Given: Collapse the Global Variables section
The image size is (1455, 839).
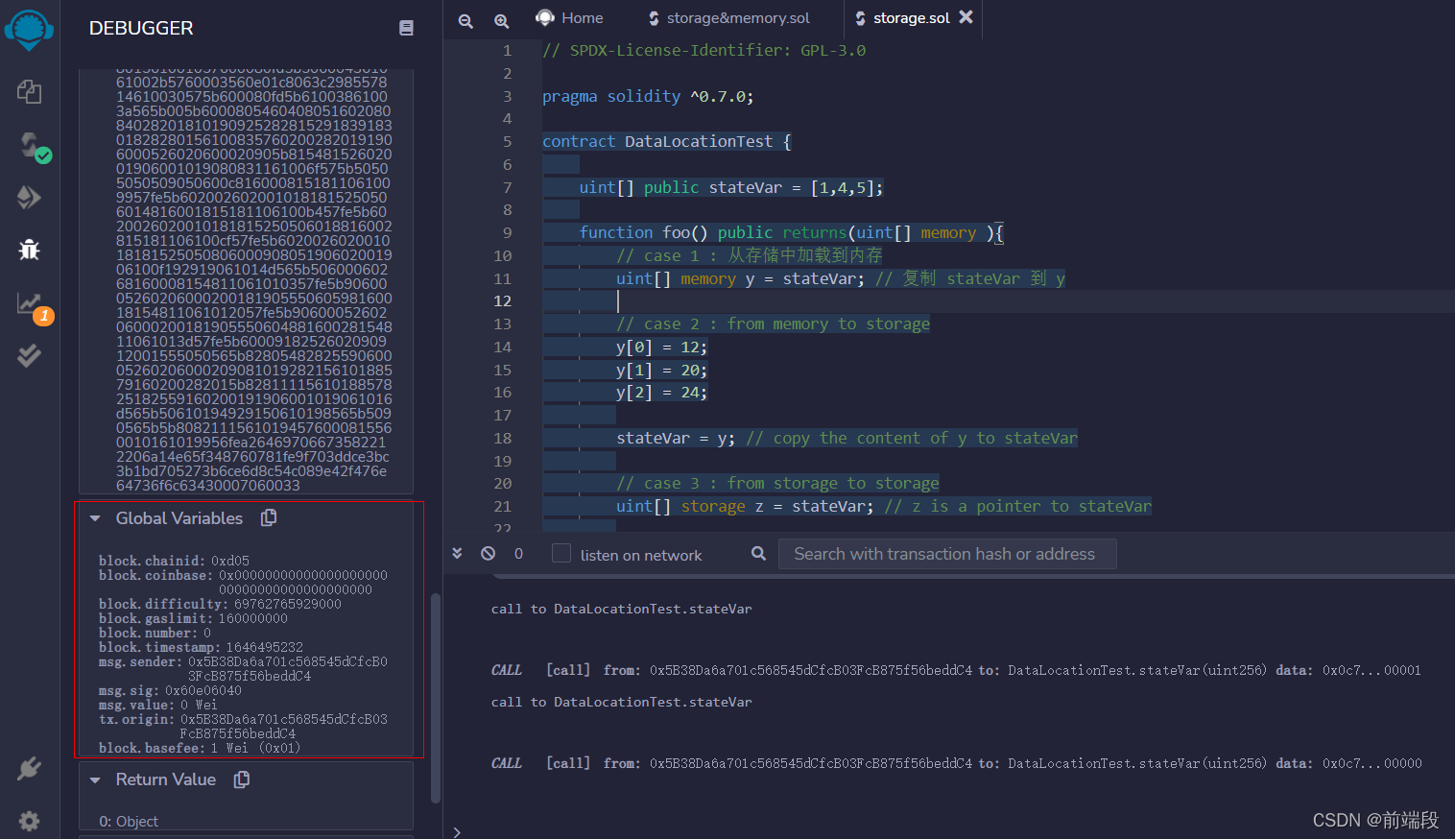Looking at the screenshot, I should [95, 518].
